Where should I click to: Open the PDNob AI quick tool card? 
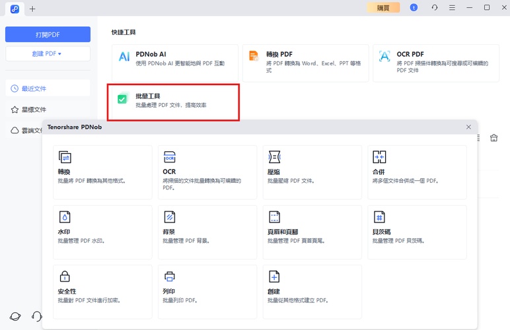(x=175, y=63)
